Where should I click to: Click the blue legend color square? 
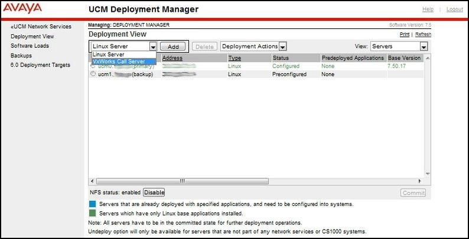pos(92,204)
